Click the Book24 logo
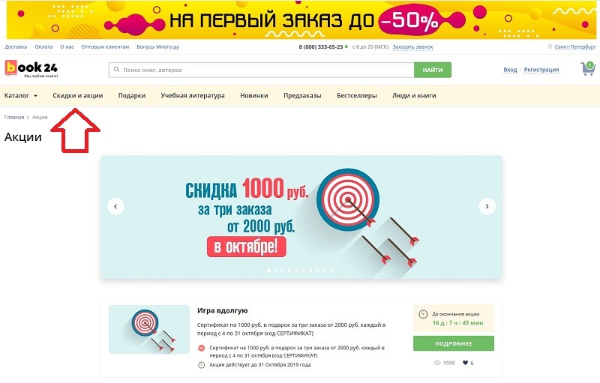The width and height of the screenshot is (600, 383). pos(31,69)
